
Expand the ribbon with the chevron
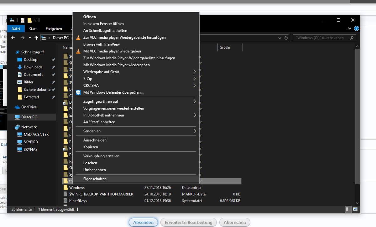pos(350,28)
